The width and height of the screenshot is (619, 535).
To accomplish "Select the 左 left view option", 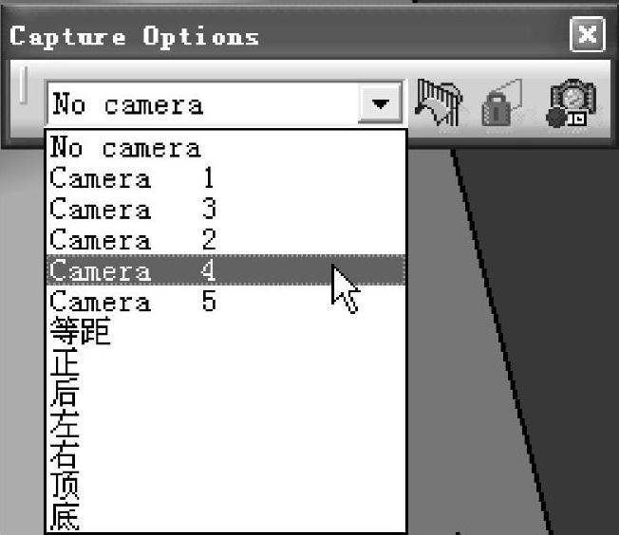I will pos(227,424).
